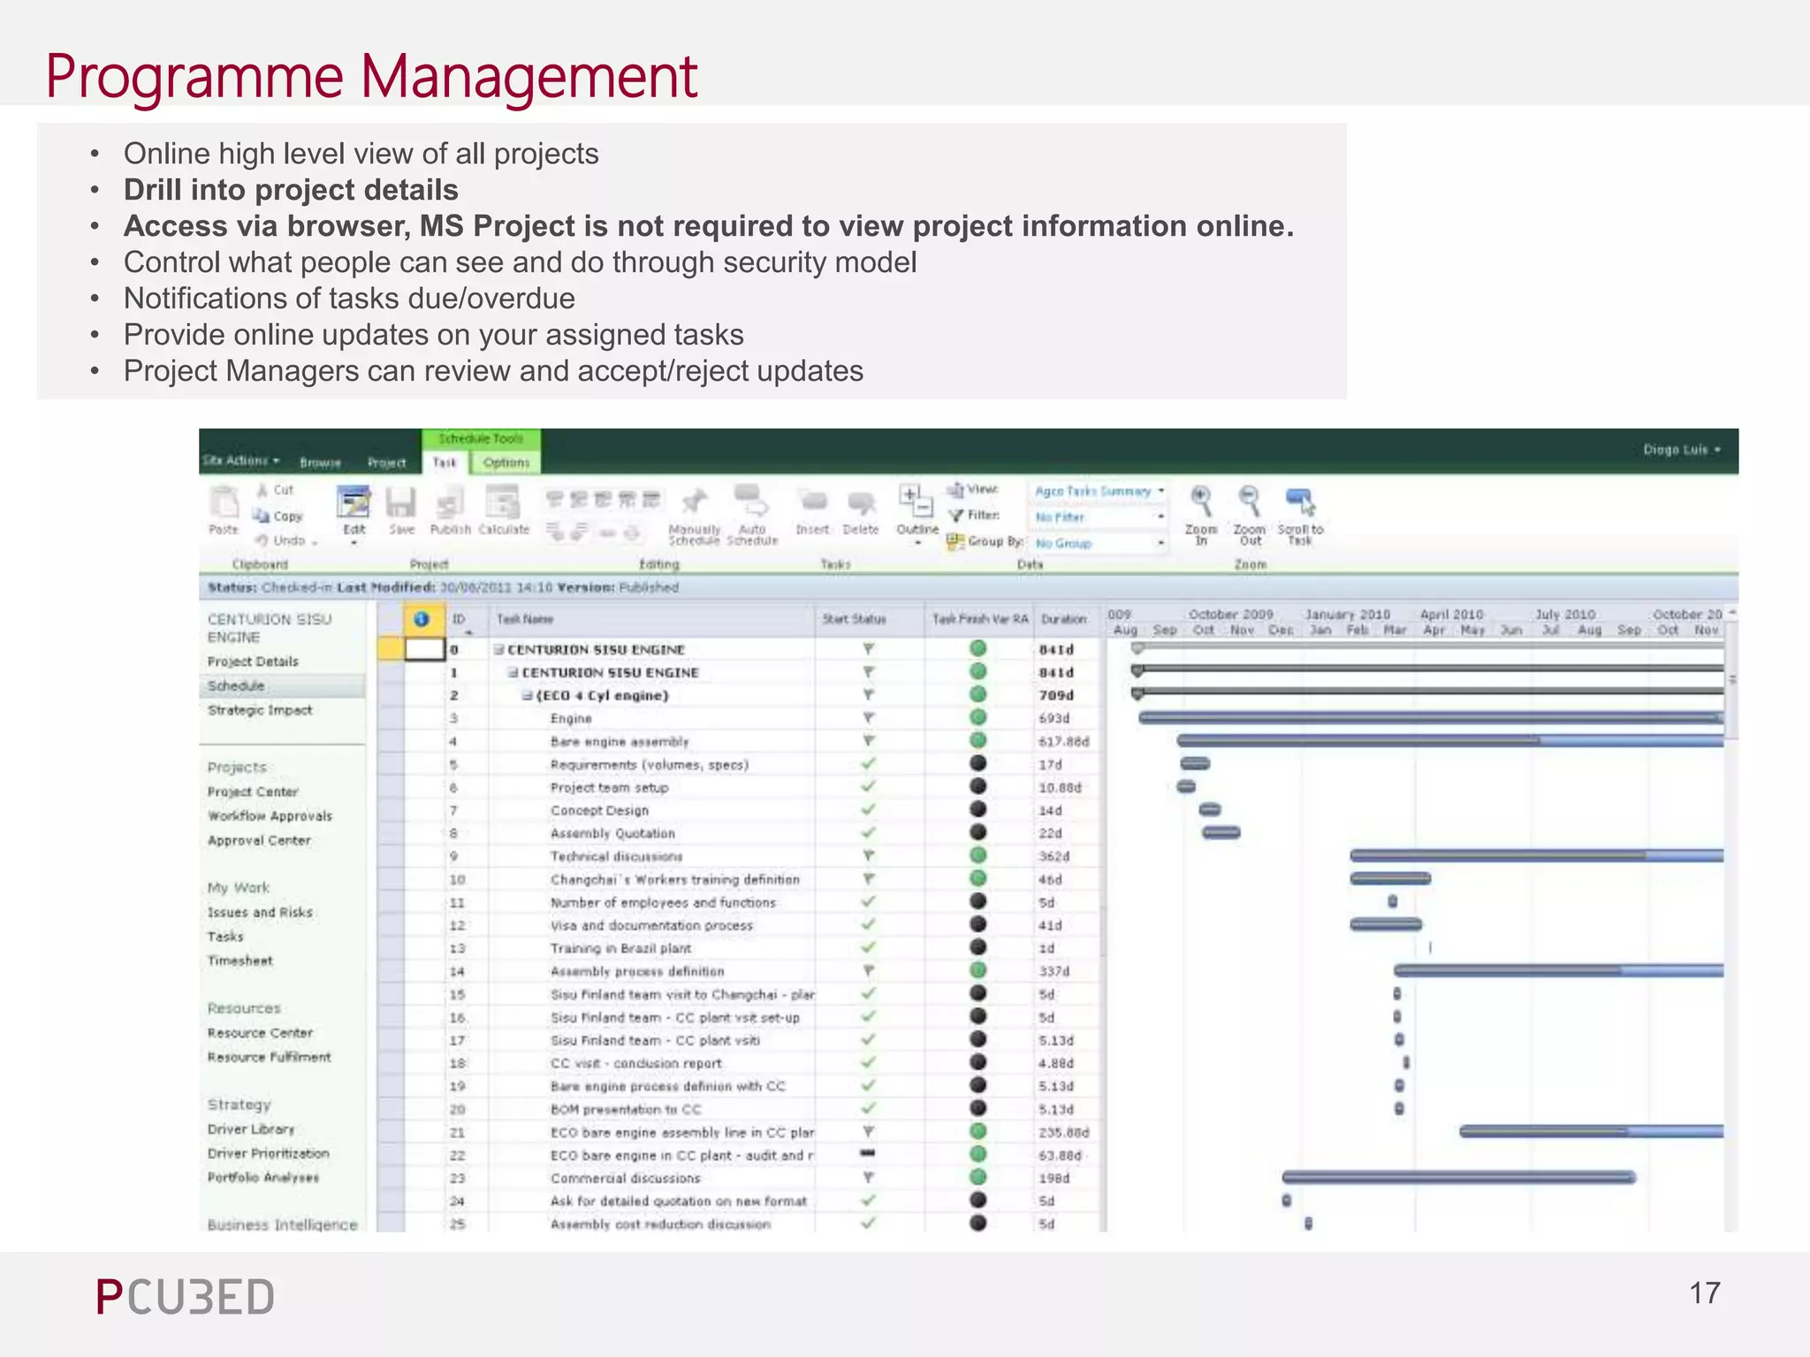Click black status indicator for Concept Design row
This screenshot has height=1357, width=1810.
click(977, 809)
